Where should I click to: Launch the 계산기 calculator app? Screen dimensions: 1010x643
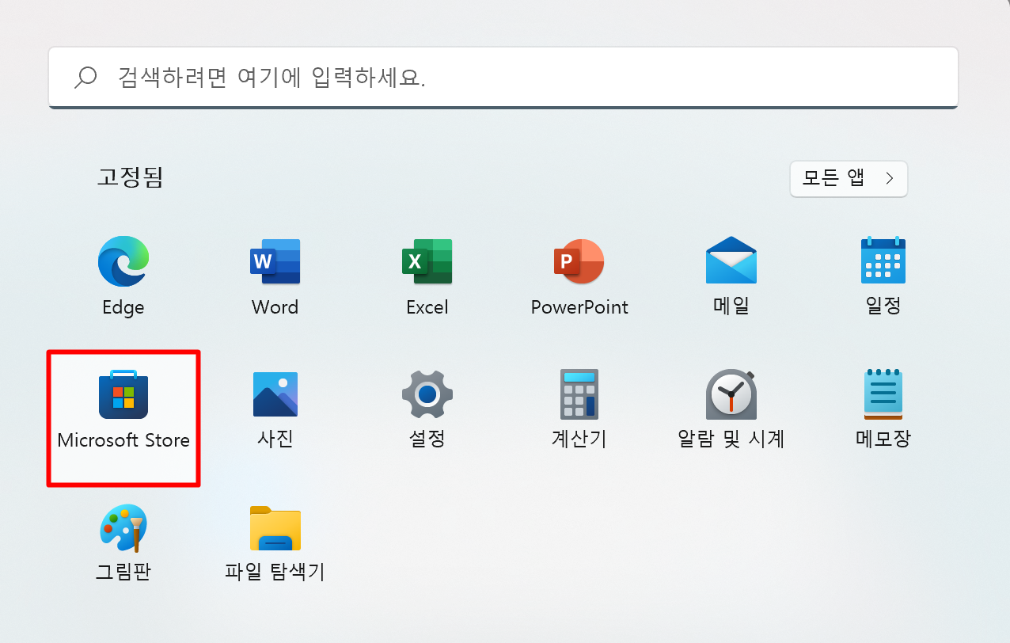pos(579,394)
